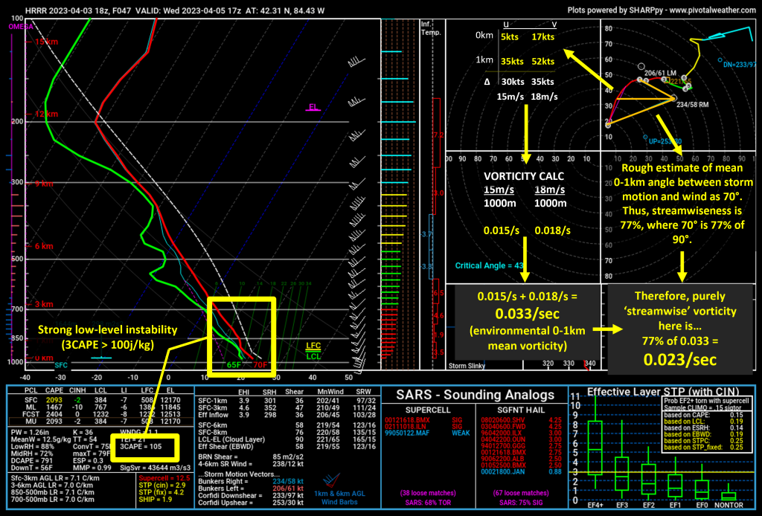Click the 'STP (fix) = 4.2' value
This screenshot has width=762, height=516.
pos(161,492)
